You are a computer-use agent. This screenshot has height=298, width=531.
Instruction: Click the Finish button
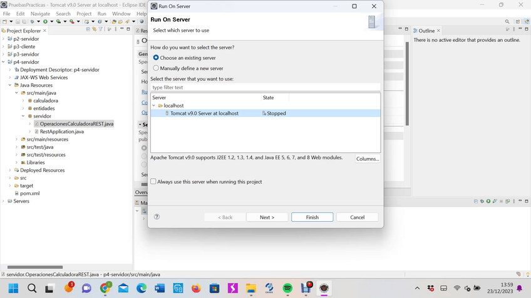click(x=312, y=217)
